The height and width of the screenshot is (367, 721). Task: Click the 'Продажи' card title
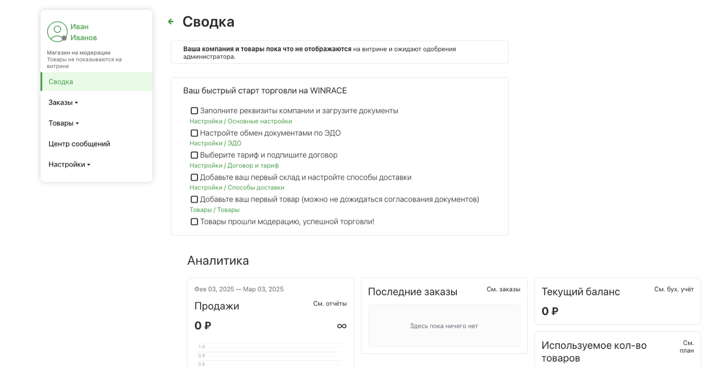[x=217, y=306]
